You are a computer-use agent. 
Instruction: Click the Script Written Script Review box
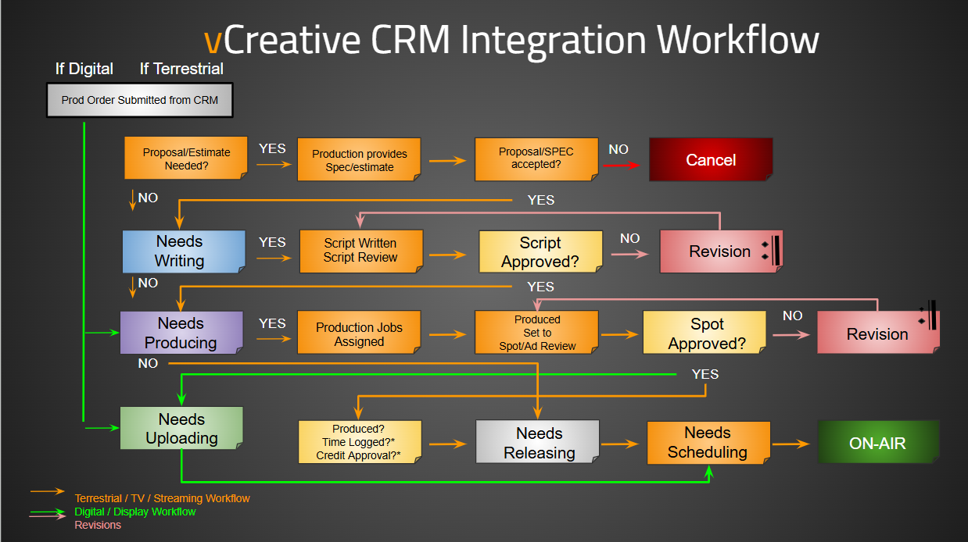point(360,251)
